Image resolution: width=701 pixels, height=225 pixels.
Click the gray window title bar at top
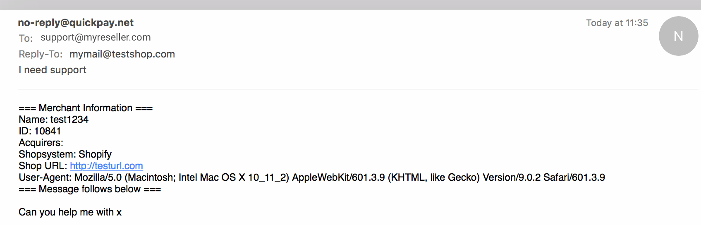coord(350,4)
